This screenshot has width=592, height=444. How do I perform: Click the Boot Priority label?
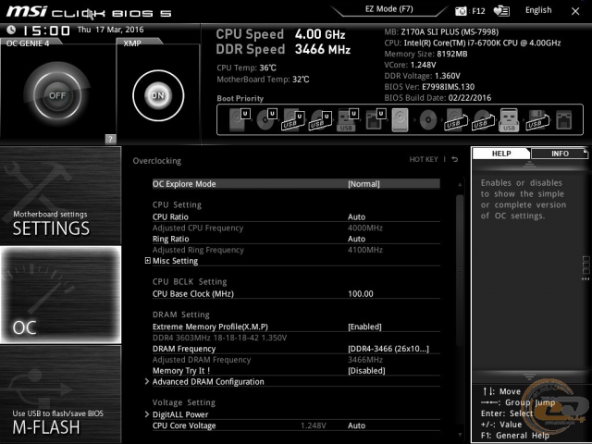(240, 99)
